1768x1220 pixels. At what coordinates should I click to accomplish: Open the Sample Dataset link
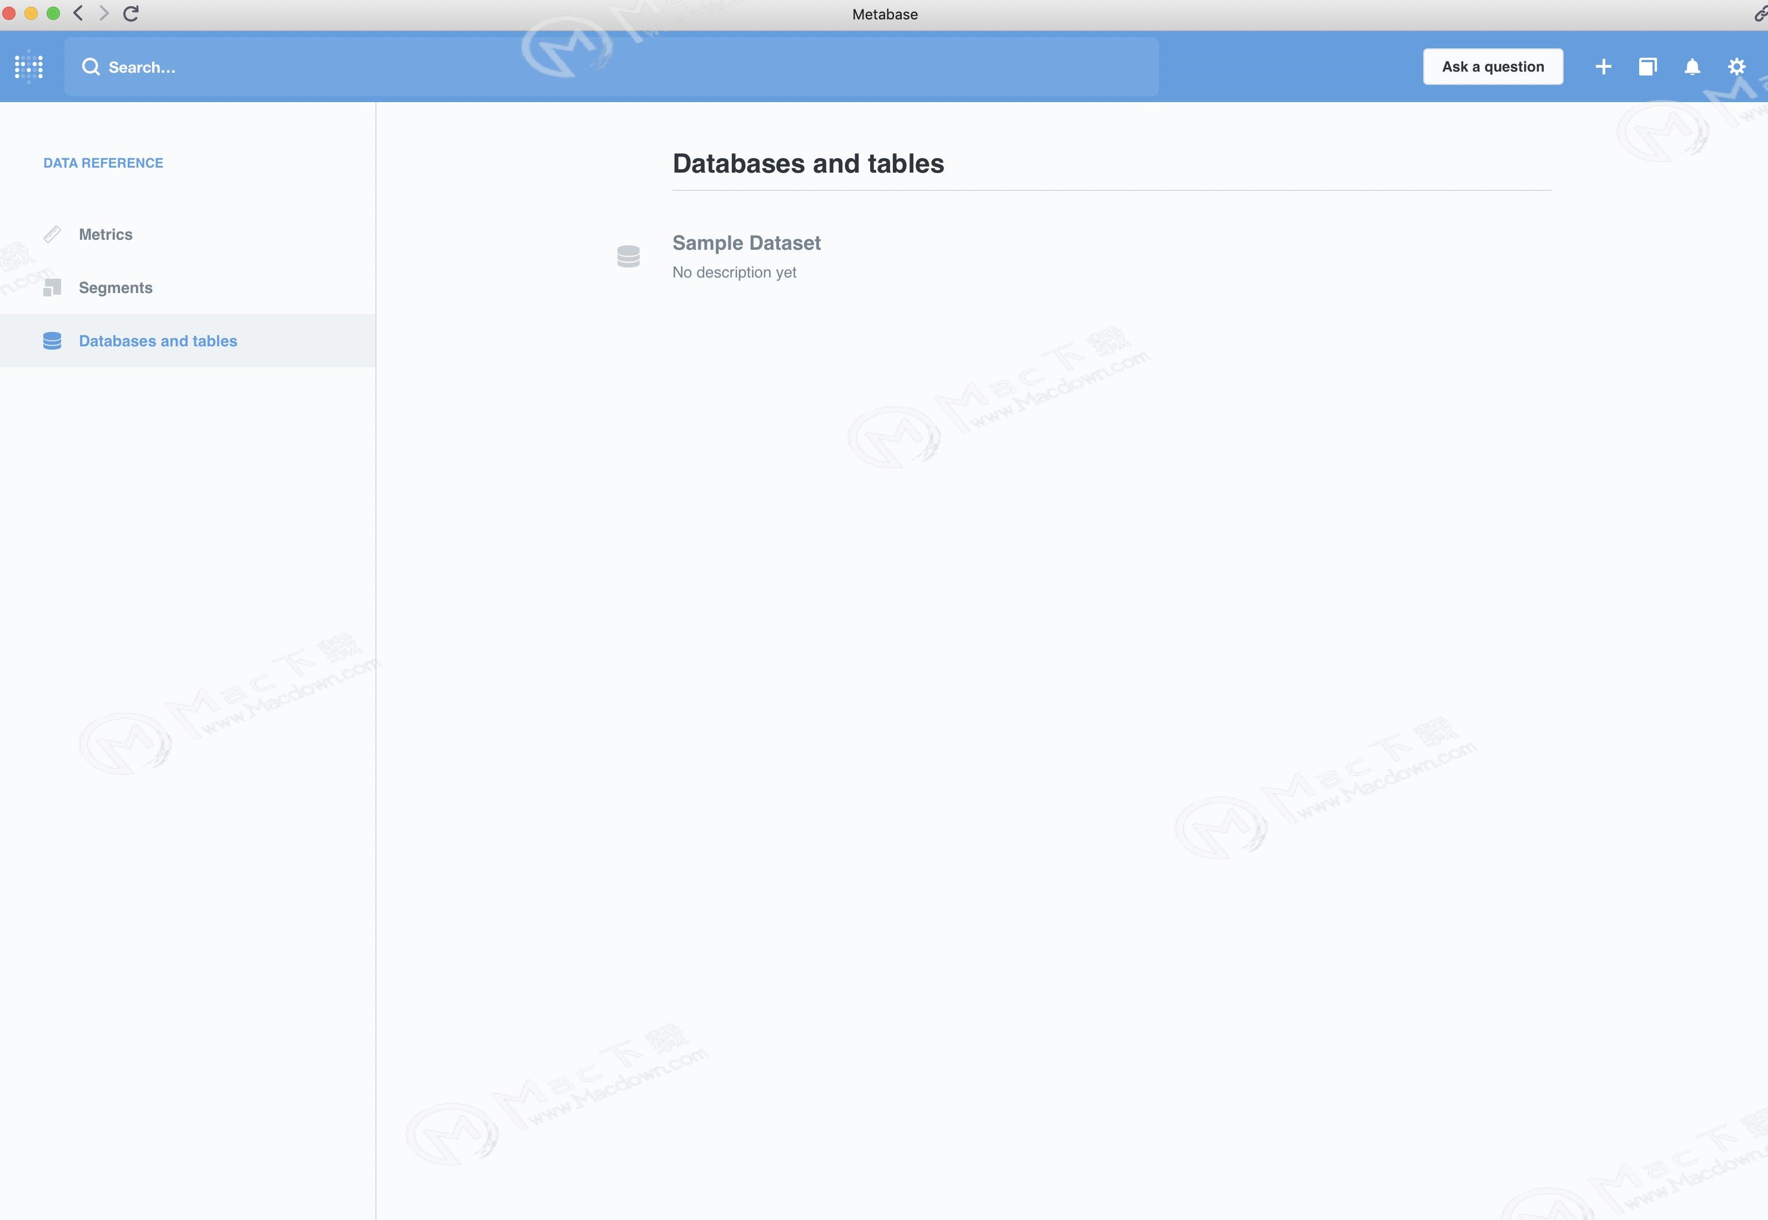click(x=746, y=243)
